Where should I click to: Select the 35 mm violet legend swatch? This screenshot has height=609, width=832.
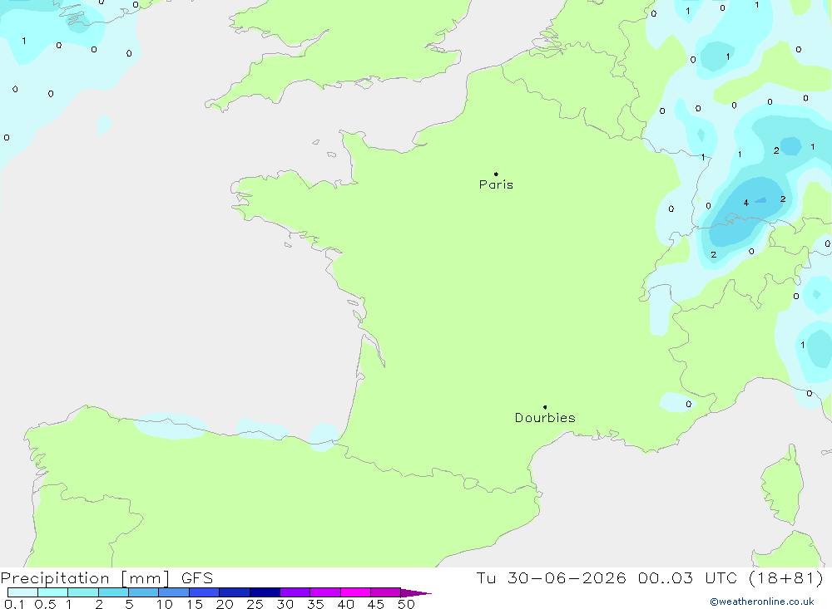(x=324, y=592)
